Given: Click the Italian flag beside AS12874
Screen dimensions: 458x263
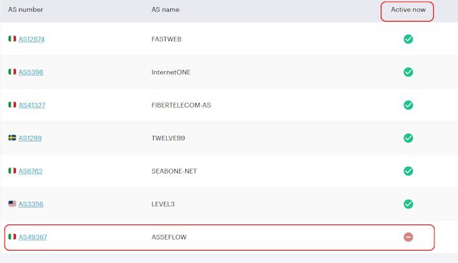Looking at the screenshot, I should point(12,39).
